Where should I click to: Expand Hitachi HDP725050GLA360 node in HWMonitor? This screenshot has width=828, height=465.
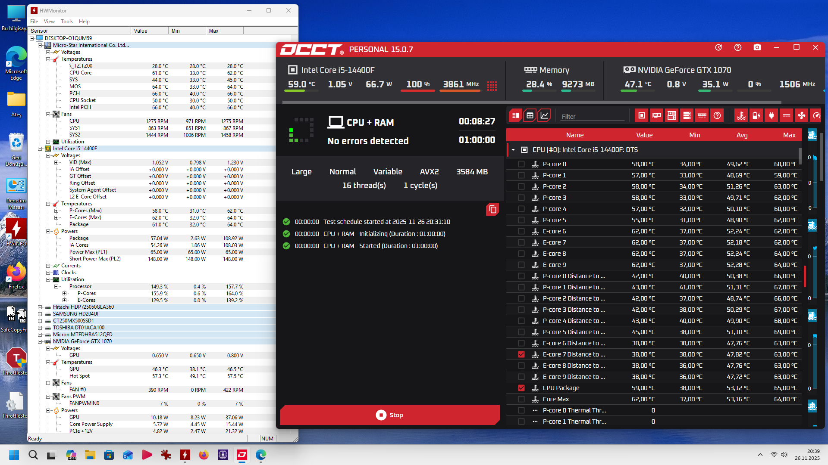click(x=40, y=307)
